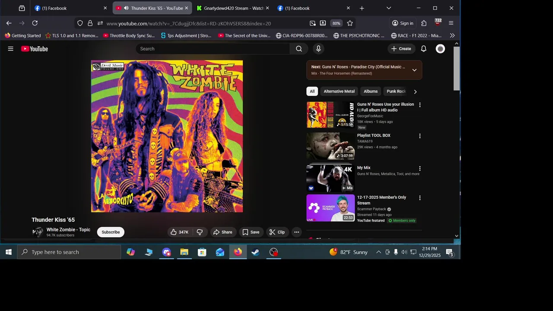Go back with browser back arrow
Screen dimensions: 553x311
9,23
